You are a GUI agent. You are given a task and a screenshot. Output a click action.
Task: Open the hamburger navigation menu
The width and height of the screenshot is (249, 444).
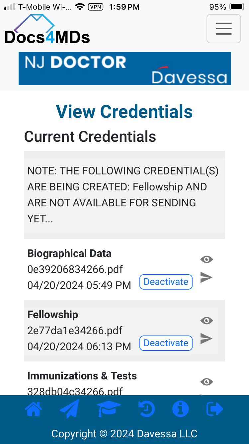click(223, 29)
